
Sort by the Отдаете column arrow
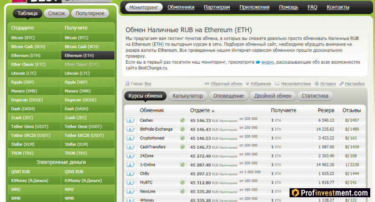(x=213, y=111)
